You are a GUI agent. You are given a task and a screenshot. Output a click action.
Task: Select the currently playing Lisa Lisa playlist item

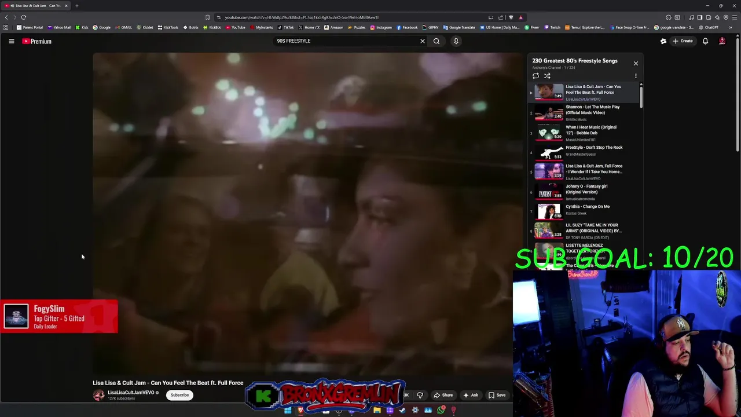click(584, 92)
